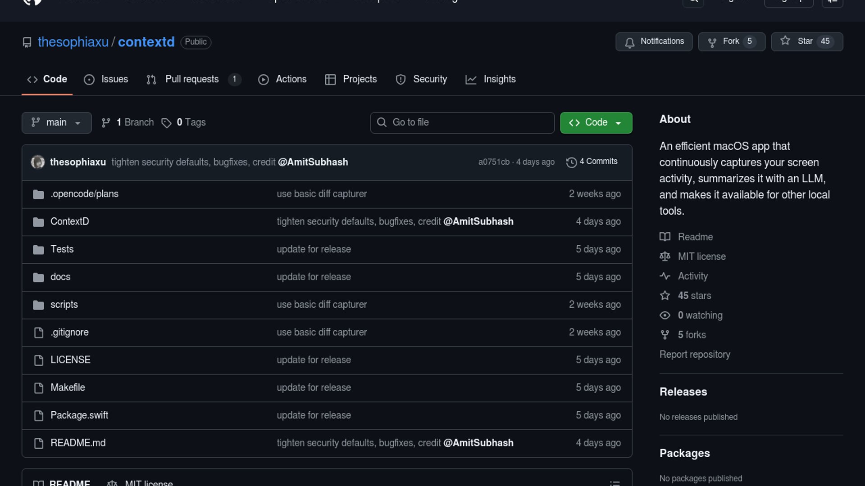Click the Report repository link

tap(695, 355)
